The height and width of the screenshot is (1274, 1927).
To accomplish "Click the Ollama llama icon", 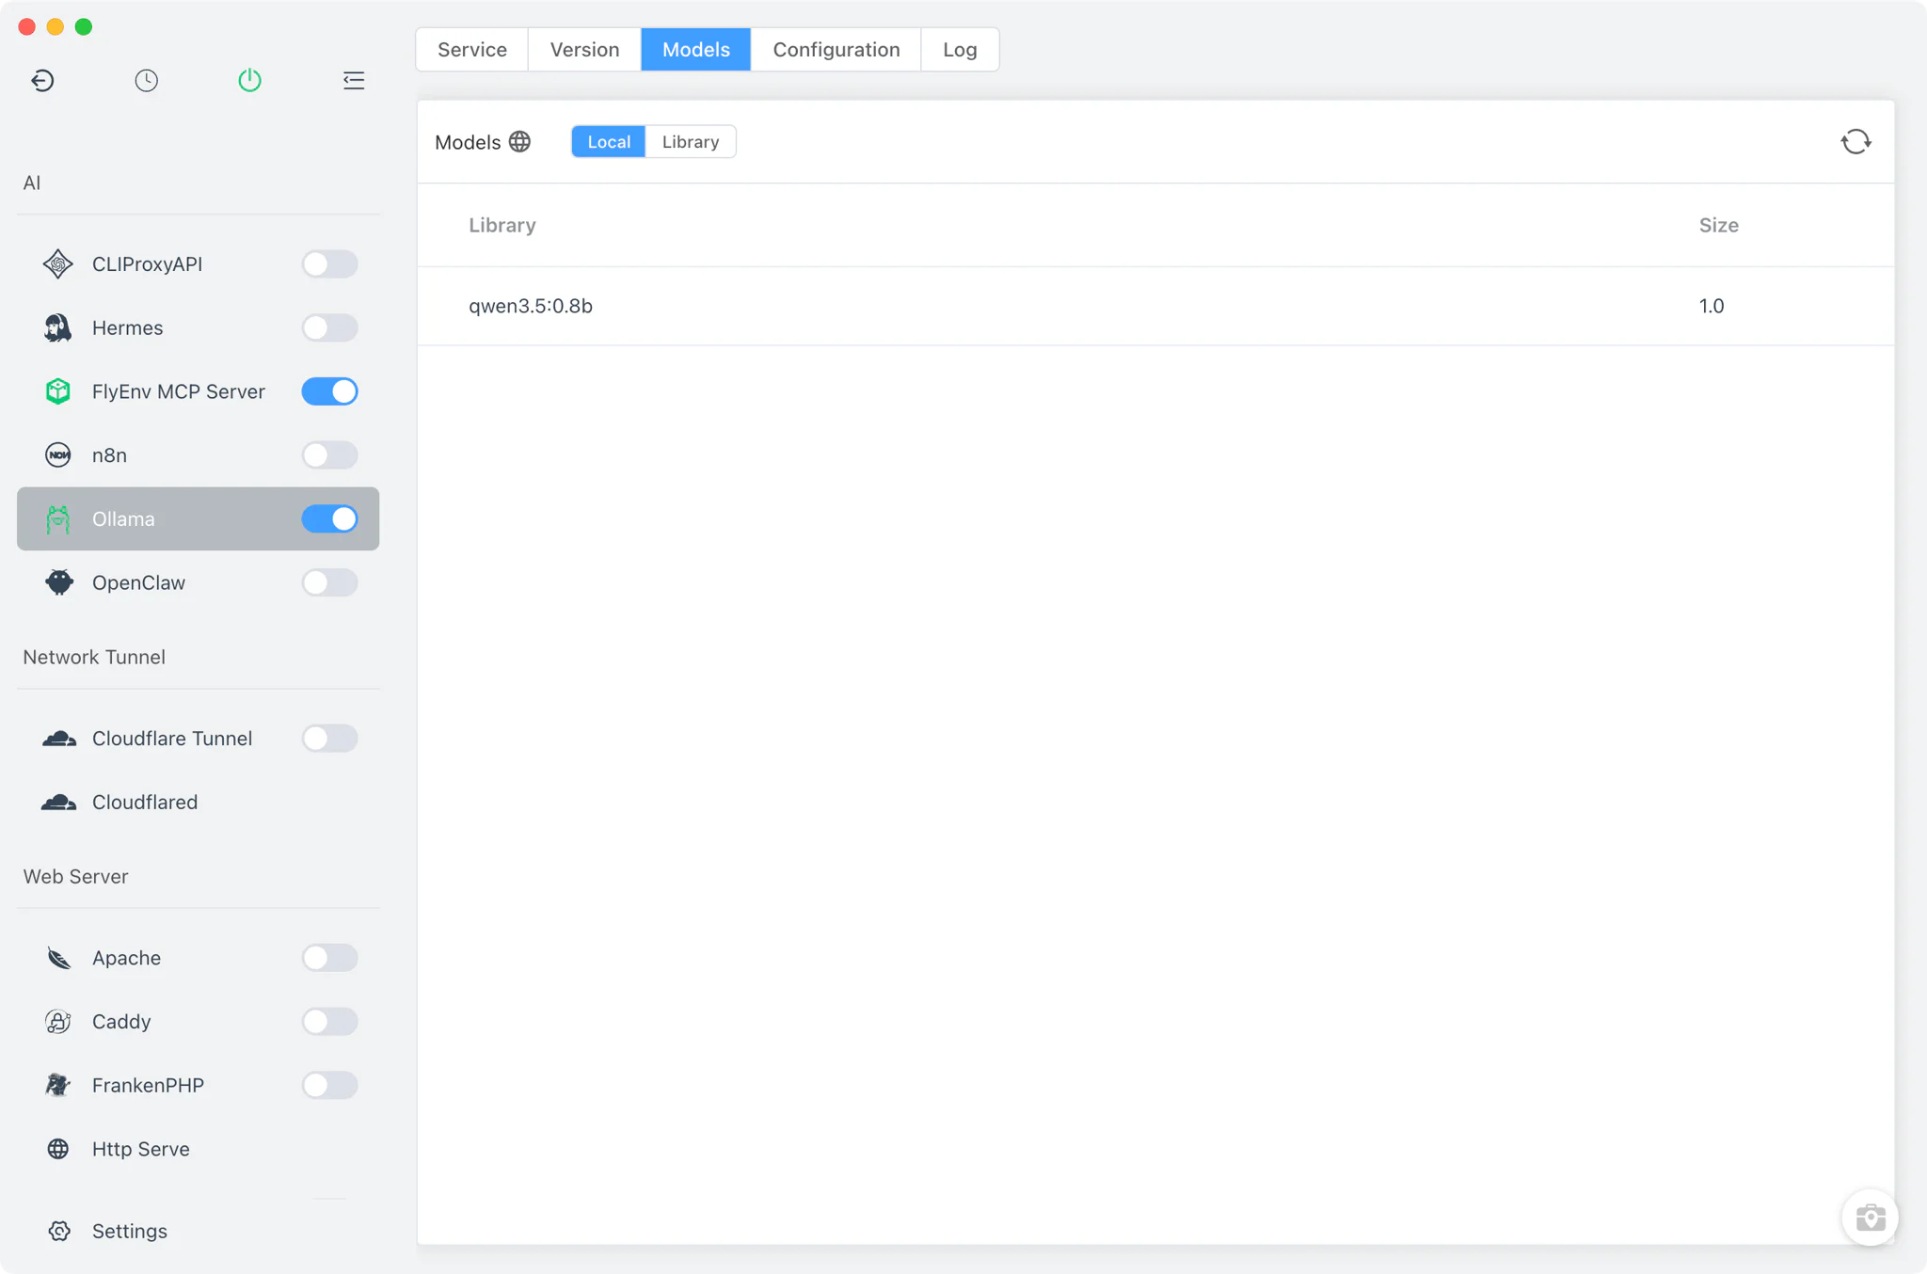I will (x=58, y=519).
